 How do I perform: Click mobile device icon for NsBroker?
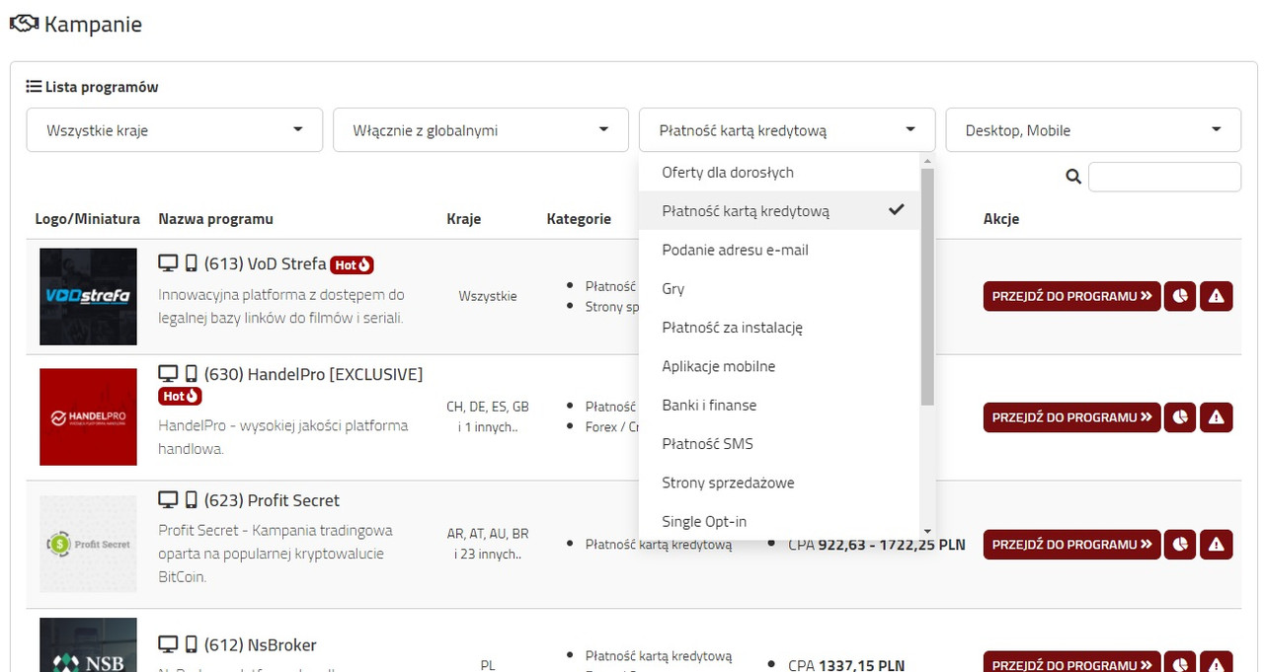[192, 645]
